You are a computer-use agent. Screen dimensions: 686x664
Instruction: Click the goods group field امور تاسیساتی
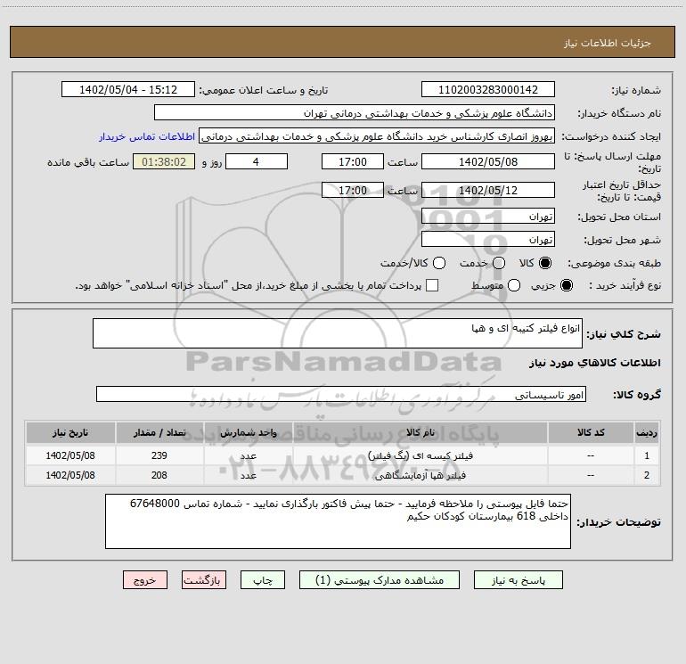point(341,394)
